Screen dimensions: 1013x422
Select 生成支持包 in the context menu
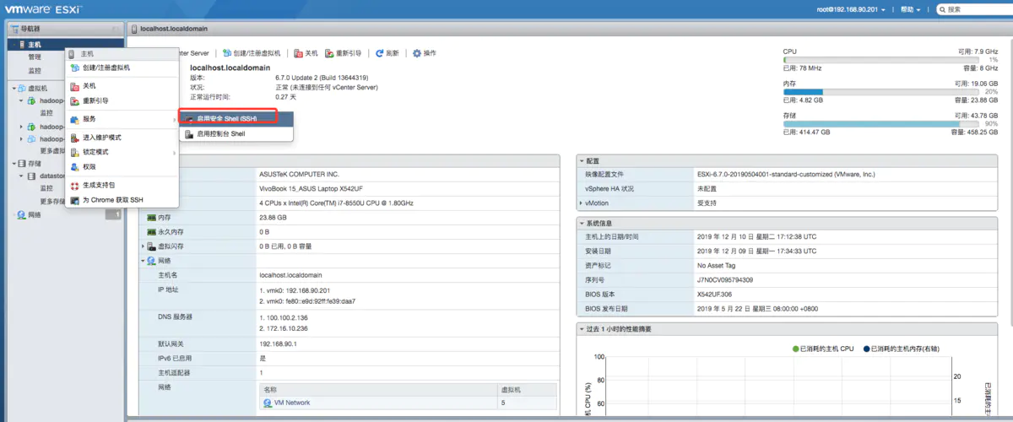tap(122, 185)
